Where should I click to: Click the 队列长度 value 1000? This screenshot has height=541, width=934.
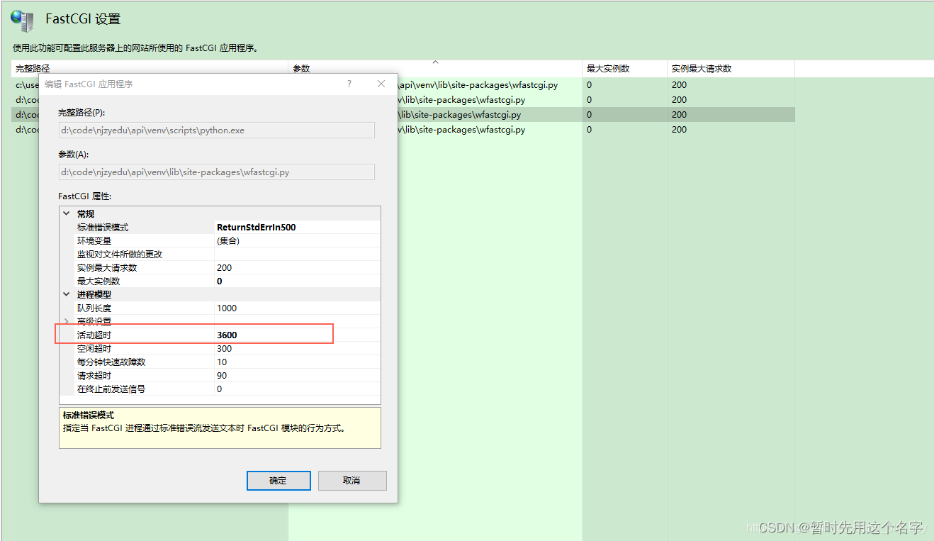click(227, 308)
